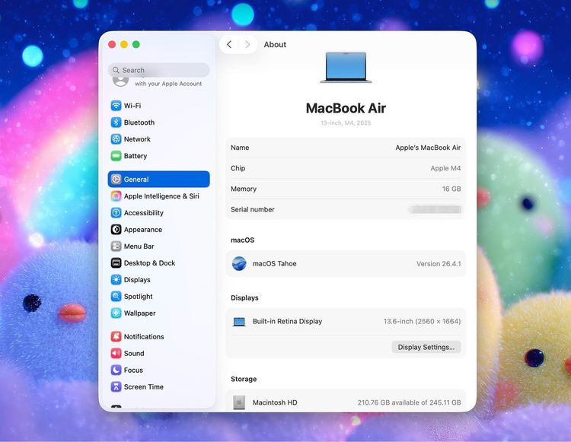Click the Menu Bar icon

116,246
